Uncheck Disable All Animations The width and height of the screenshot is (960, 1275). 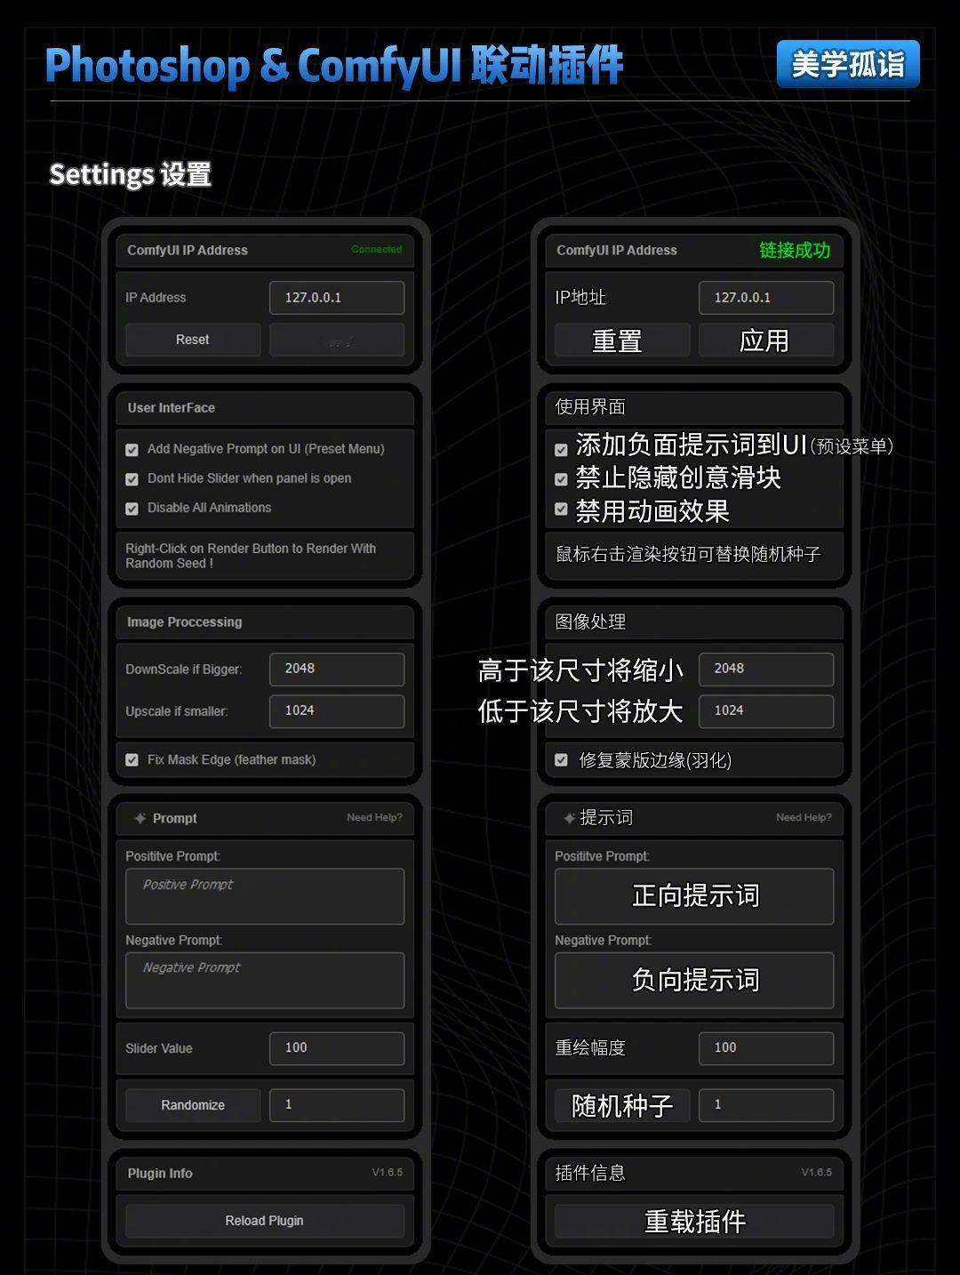coord(132,509)
